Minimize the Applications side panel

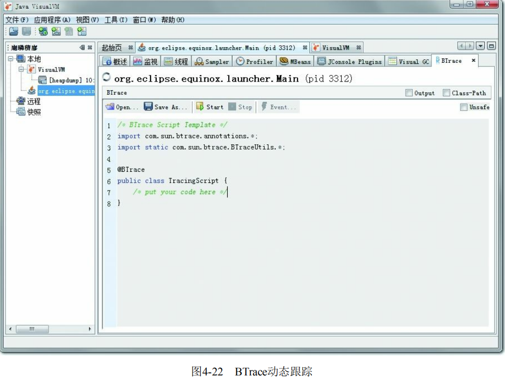point(83,48)
